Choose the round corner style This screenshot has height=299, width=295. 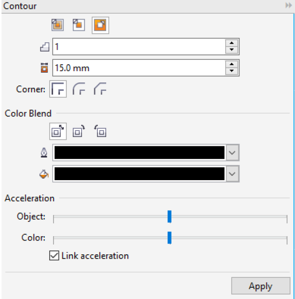[x=79, y=89]
